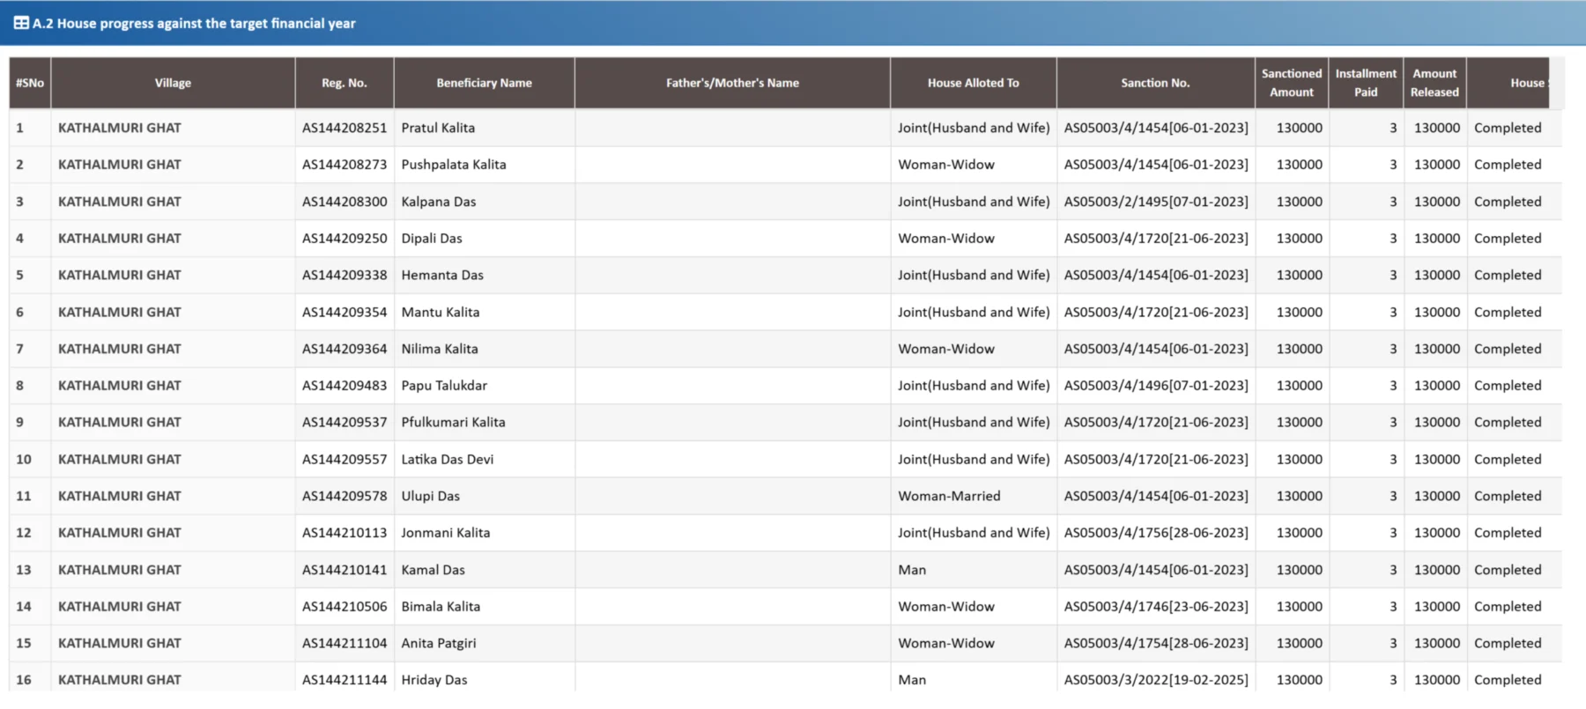
Task: Click the Sanction No. column header
Action: pyautogui.click(x=1156, y=83)
